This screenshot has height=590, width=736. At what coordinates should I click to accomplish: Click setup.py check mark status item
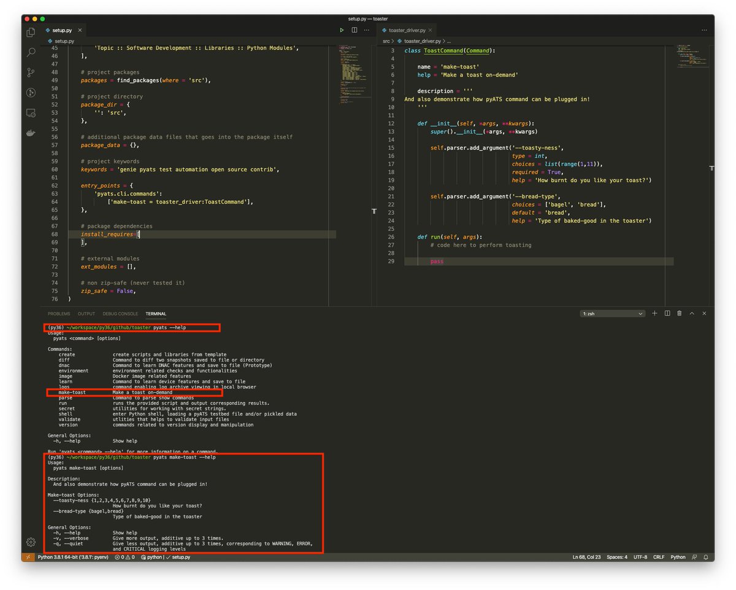[x=178, y=557]
